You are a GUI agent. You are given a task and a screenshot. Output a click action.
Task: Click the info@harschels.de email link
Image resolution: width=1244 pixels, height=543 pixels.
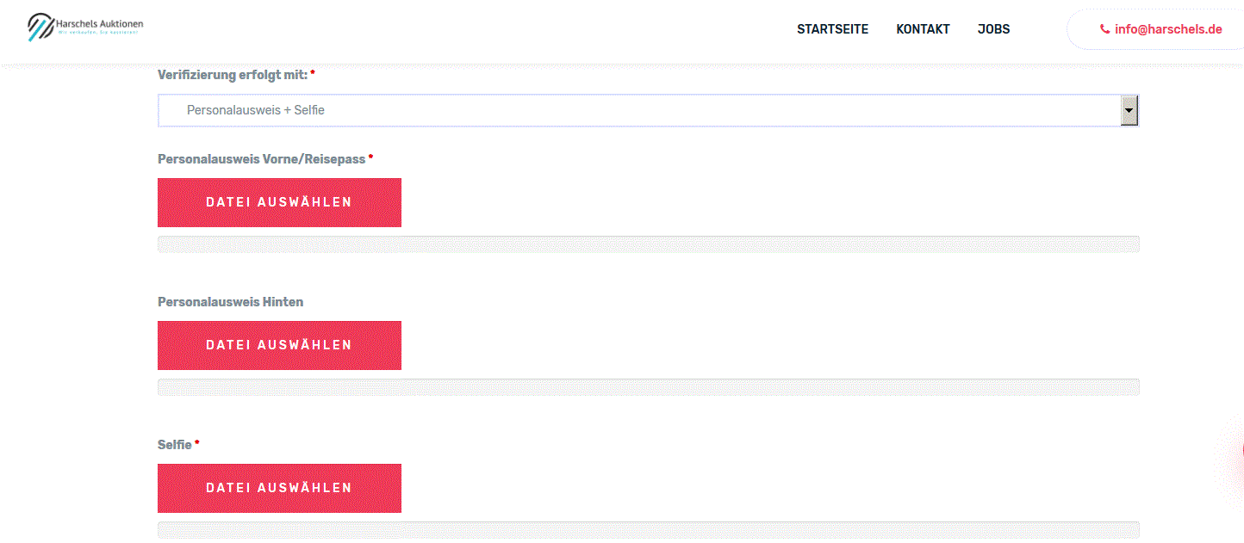click(1168, 29)
